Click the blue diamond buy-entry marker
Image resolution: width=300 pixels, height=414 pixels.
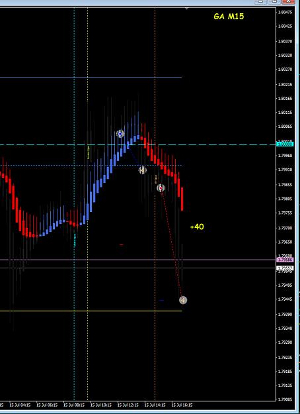point(120,134)
